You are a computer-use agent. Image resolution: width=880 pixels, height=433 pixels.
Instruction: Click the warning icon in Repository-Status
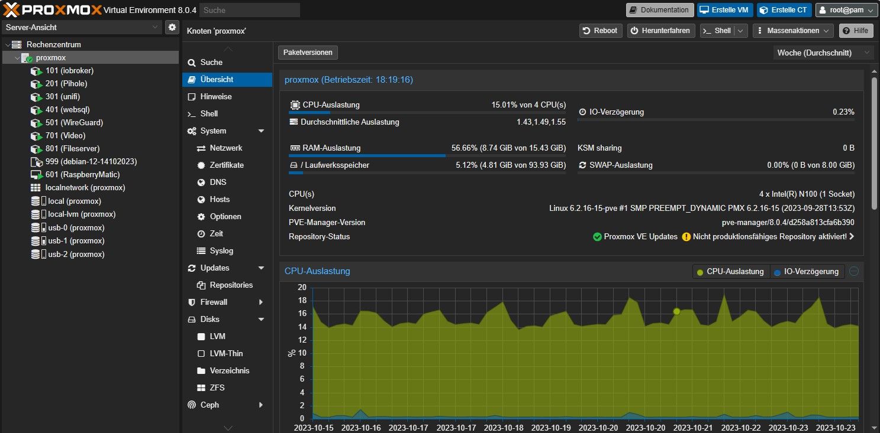coord(686,237)
